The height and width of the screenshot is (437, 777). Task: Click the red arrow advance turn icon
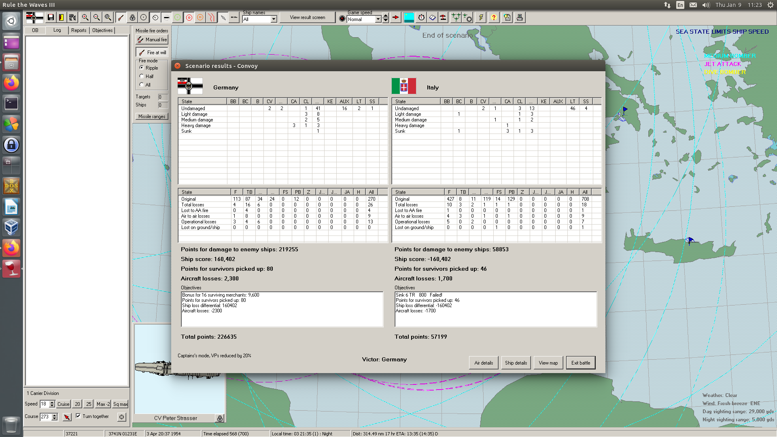396,17
